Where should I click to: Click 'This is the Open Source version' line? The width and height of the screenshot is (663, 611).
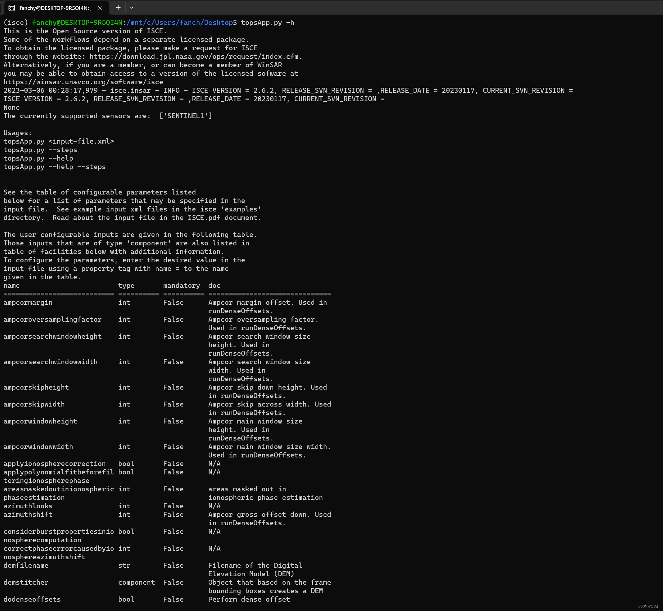point(85,31)
